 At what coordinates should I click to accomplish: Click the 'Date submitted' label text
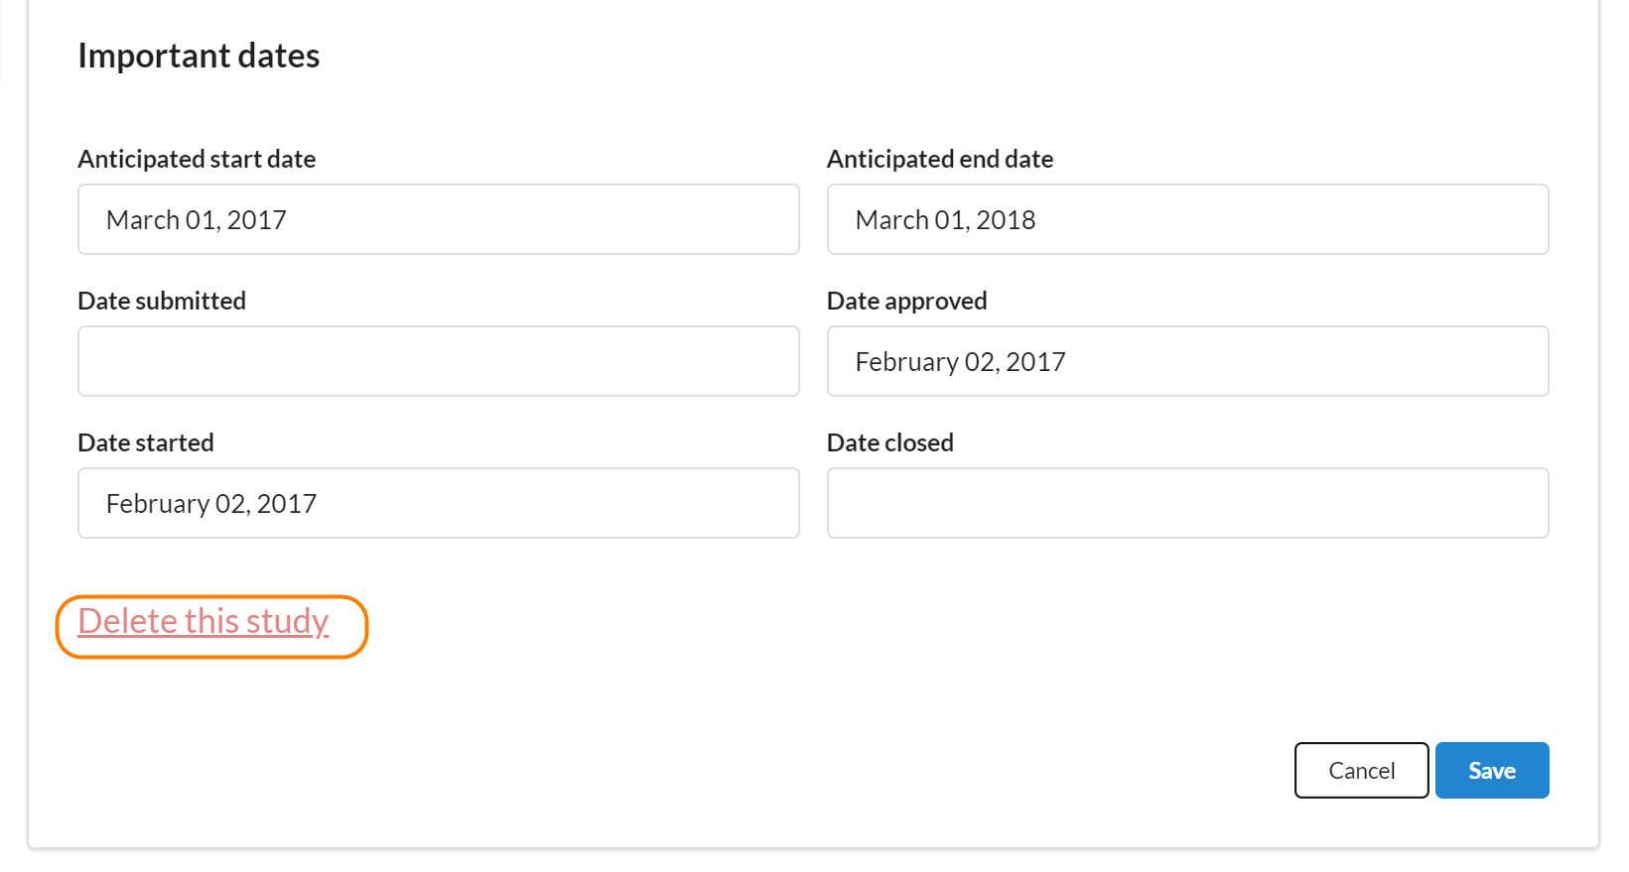(162, 301)
